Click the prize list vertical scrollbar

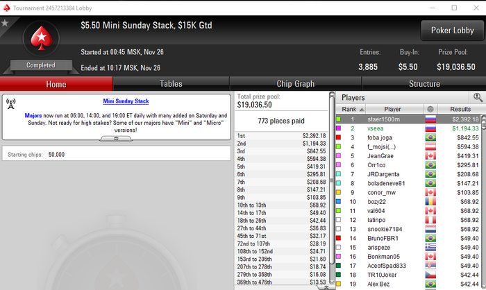332,187
